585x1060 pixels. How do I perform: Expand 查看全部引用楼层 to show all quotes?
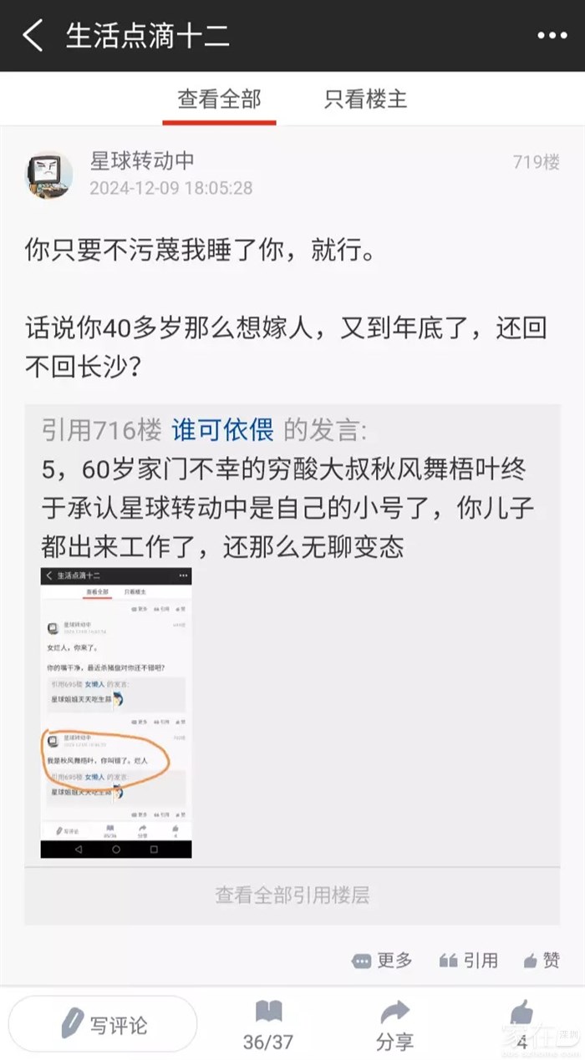click(292, 895)
